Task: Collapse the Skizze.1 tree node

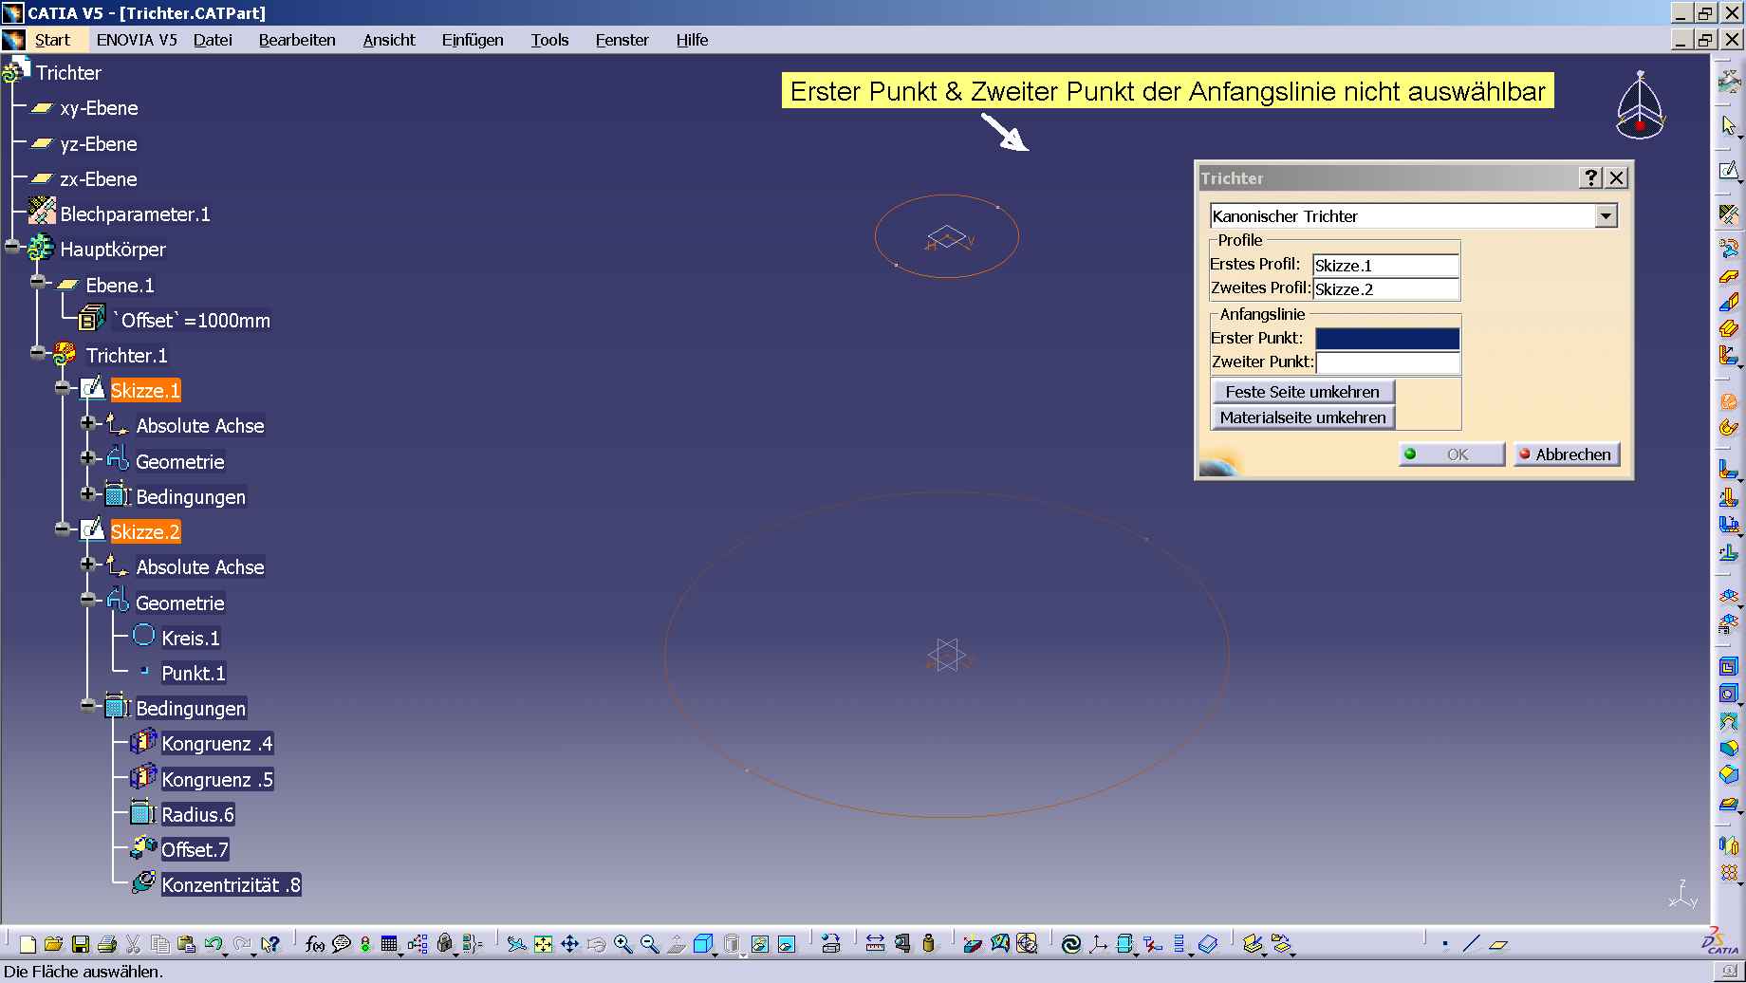Action: coord(63,388)
